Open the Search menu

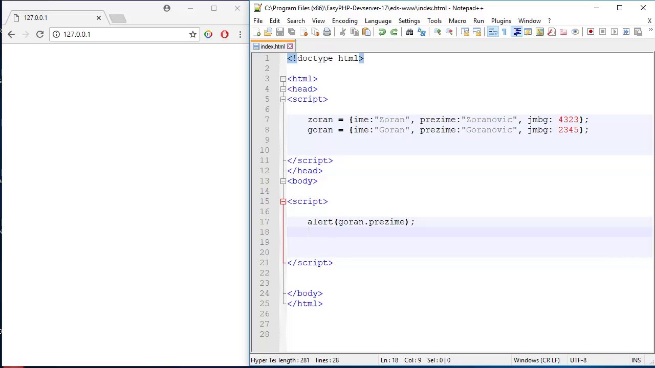(296, 21)
